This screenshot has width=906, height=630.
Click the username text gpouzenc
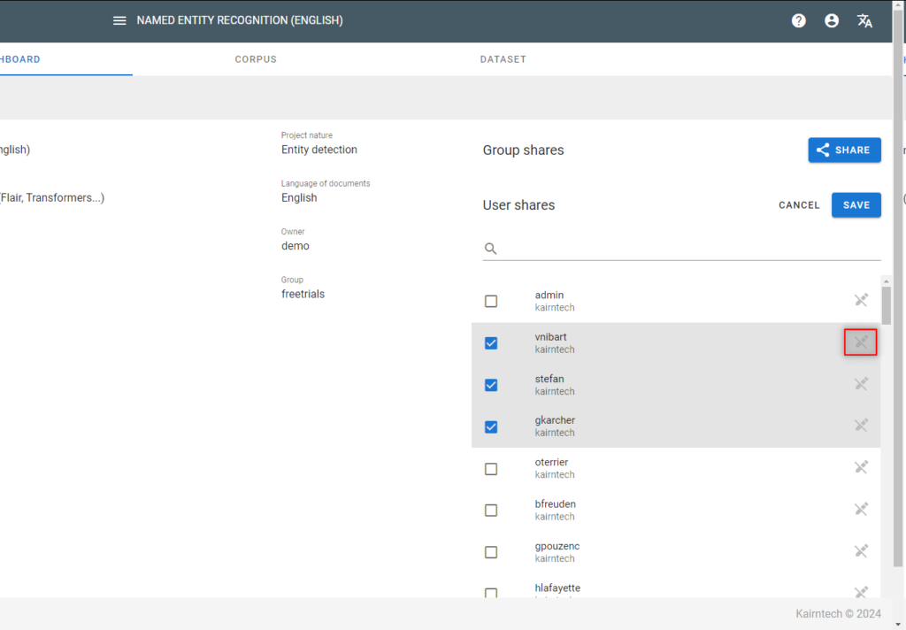click(557, 546)
